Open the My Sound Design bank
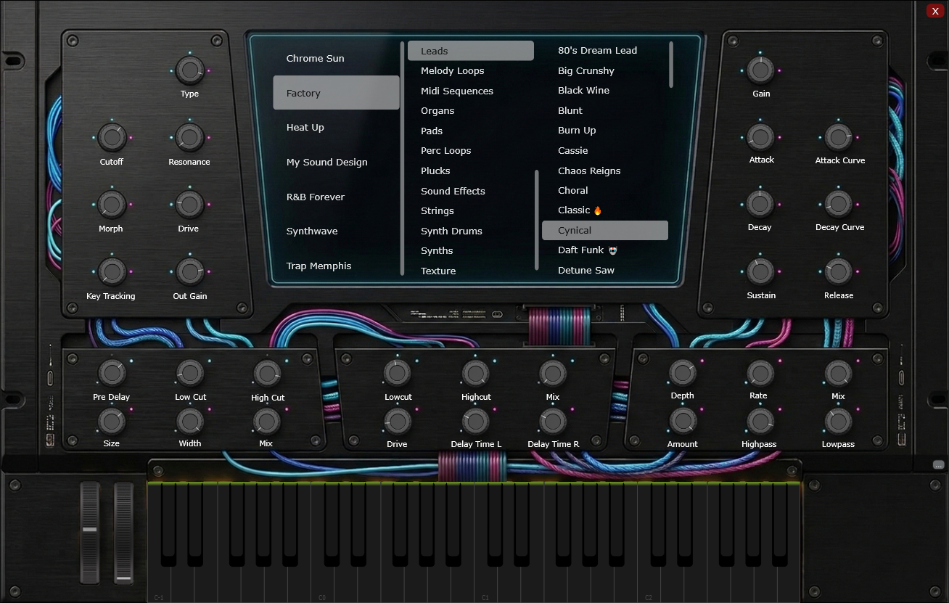 tap(326, 162)
